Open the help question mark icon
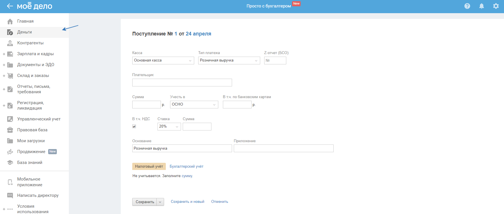 (x=467, y=6)
